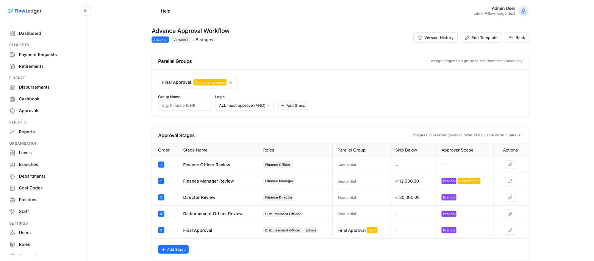The height and width of the screenshot is (261, 594).
Task: Click the FlowLedger logo
Action: pyautogui.click(x=25, y=11)
